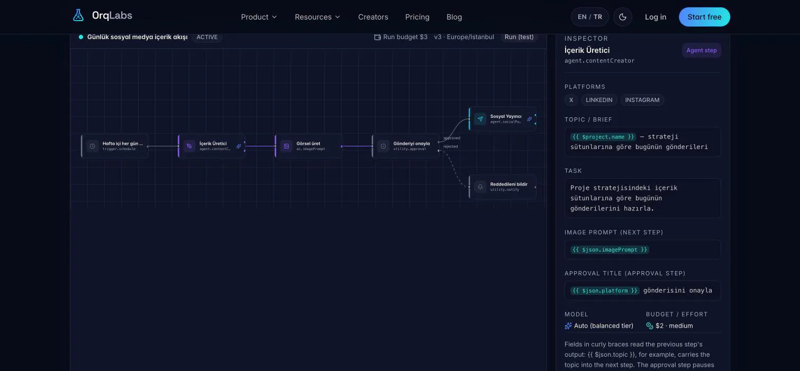This screenshot has width=800, height=371.
Task: Open the Creators page
Action: [373, 17]
